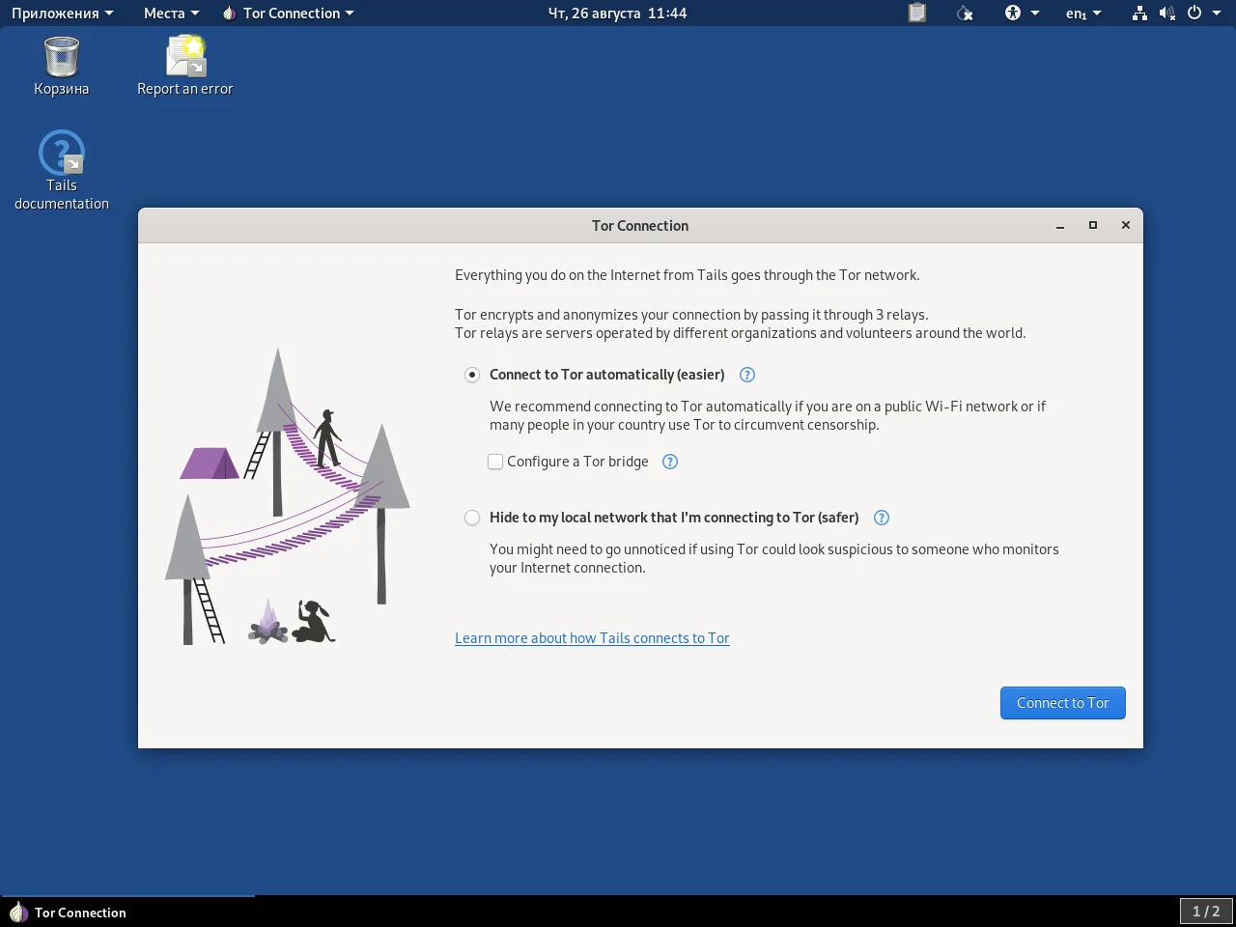Screen dimensions: 1236x927
Task: Click the 1/2 workspace switcher indicator
Action: point(1205,911)
